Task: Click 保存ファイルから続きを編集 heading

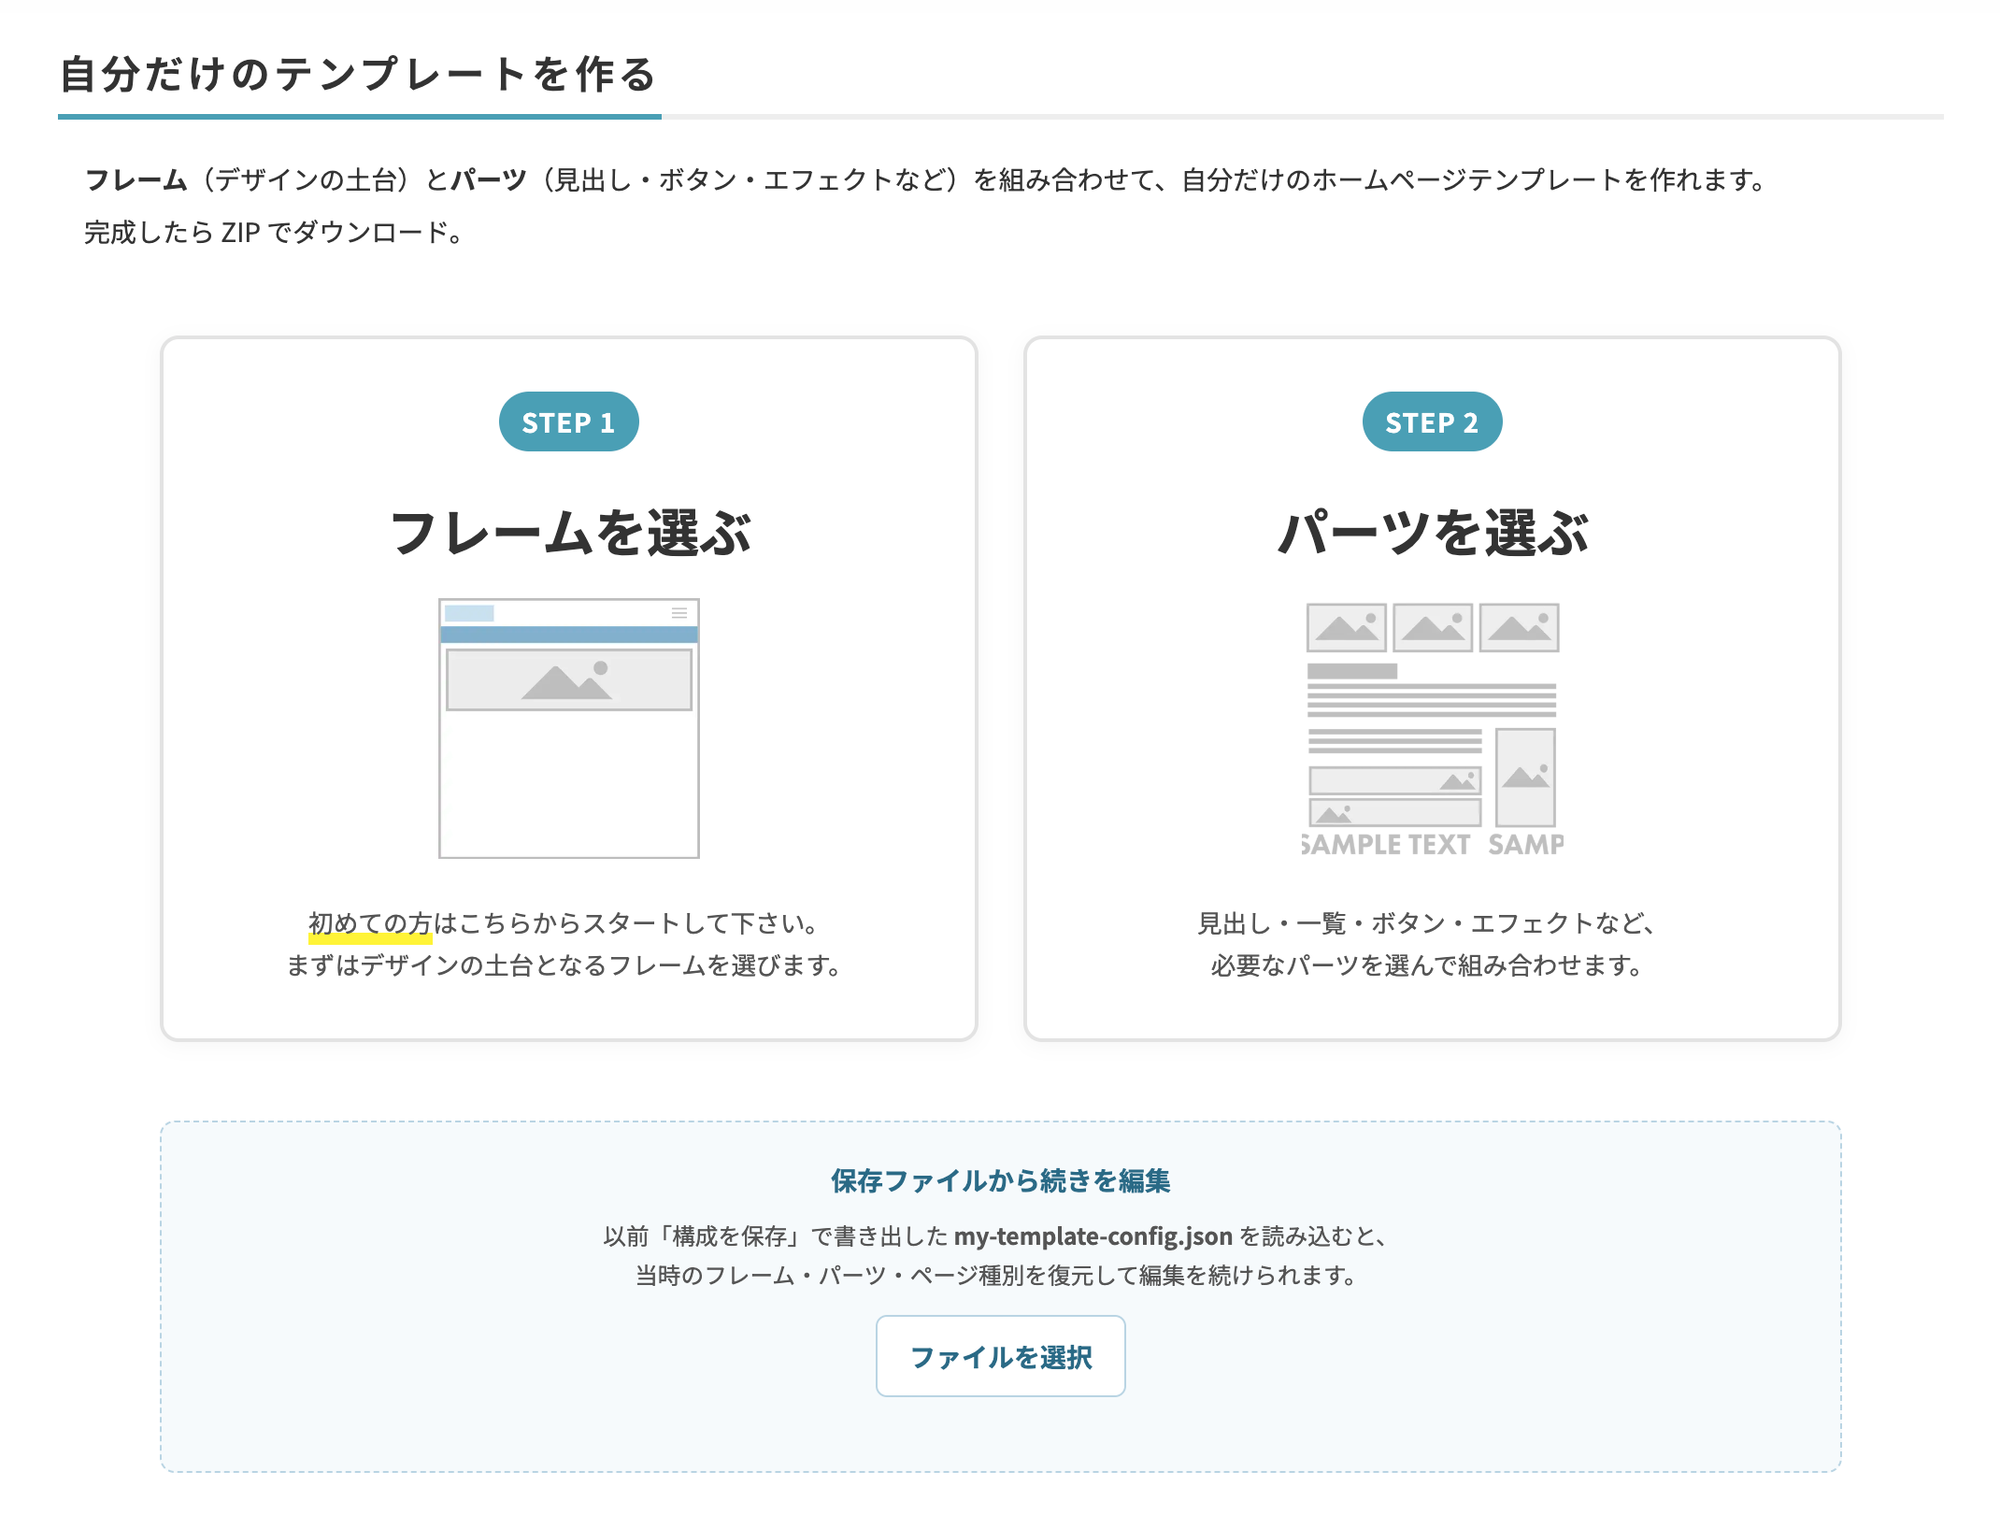Action: pyautogui.click(x=1000, y=1181)
